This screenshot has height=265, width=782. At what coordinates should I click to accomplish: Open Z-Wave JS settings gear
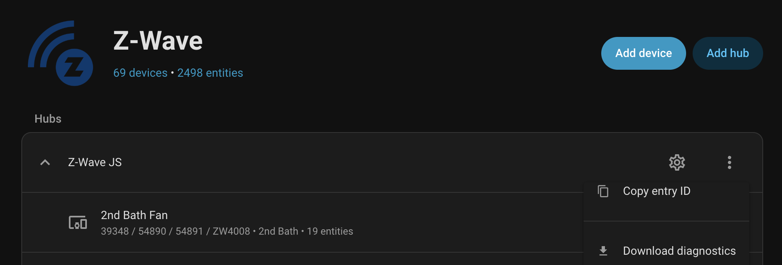(677, 162)
